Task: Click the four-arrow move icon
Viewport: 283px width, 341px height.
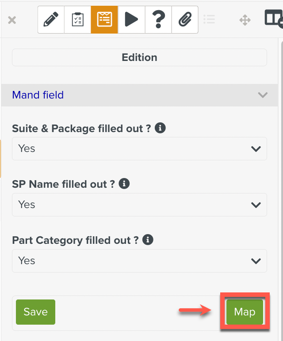Action: click(245, 20)
